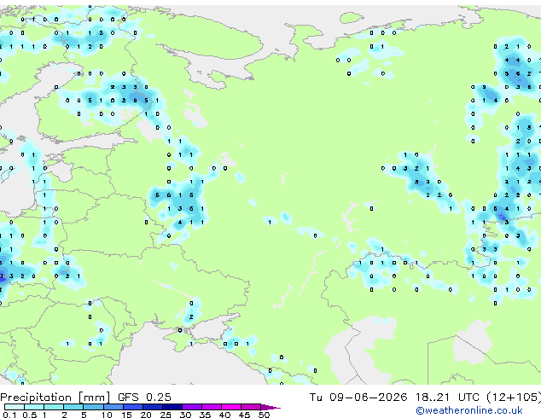Click the '20' legend scale label

coord(146,415)
